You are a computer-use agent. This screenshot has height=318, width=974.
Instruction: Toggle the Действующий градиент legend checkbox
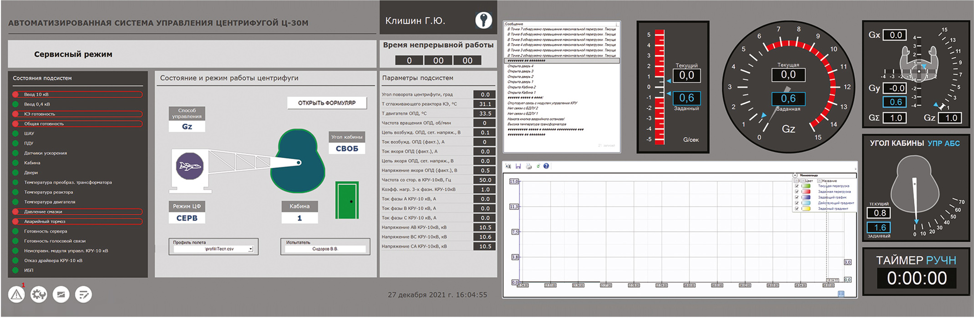[796, 203]
